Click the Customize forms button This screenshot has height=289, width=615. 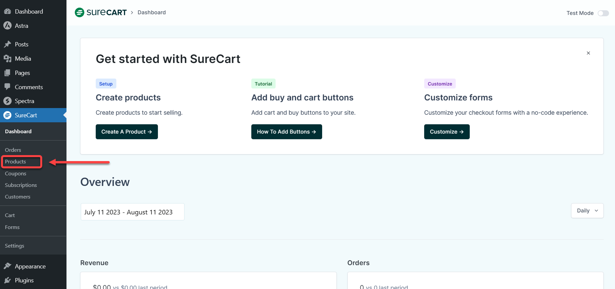pos(447,132)
